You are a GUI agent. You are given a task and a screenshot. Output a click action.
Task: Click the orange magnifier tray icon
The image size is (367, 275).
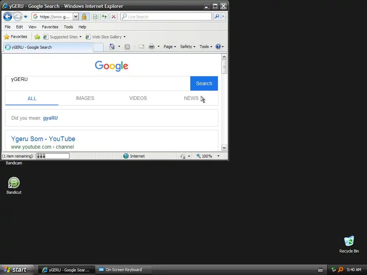340,270
